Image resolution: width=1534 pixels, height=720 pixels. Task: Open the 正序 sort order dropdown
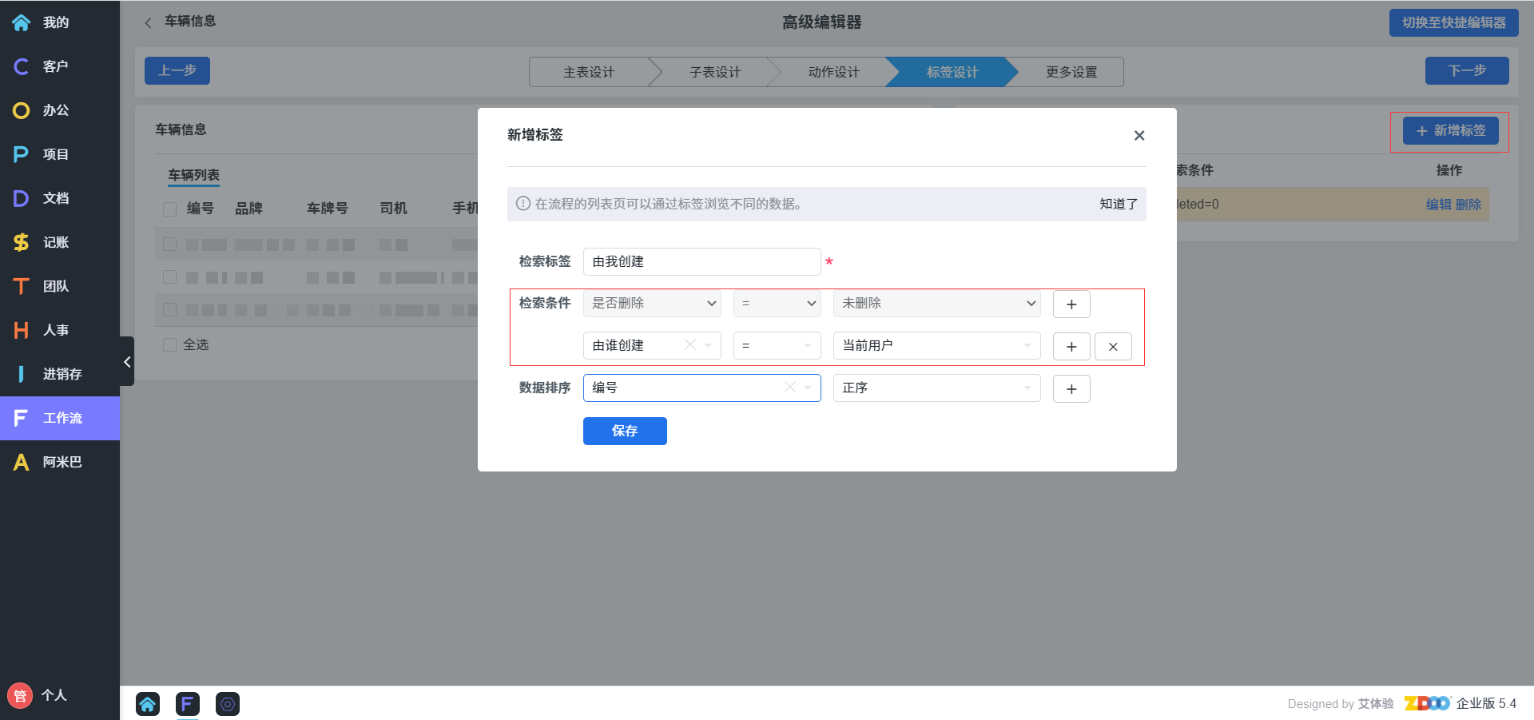point(936,388)
